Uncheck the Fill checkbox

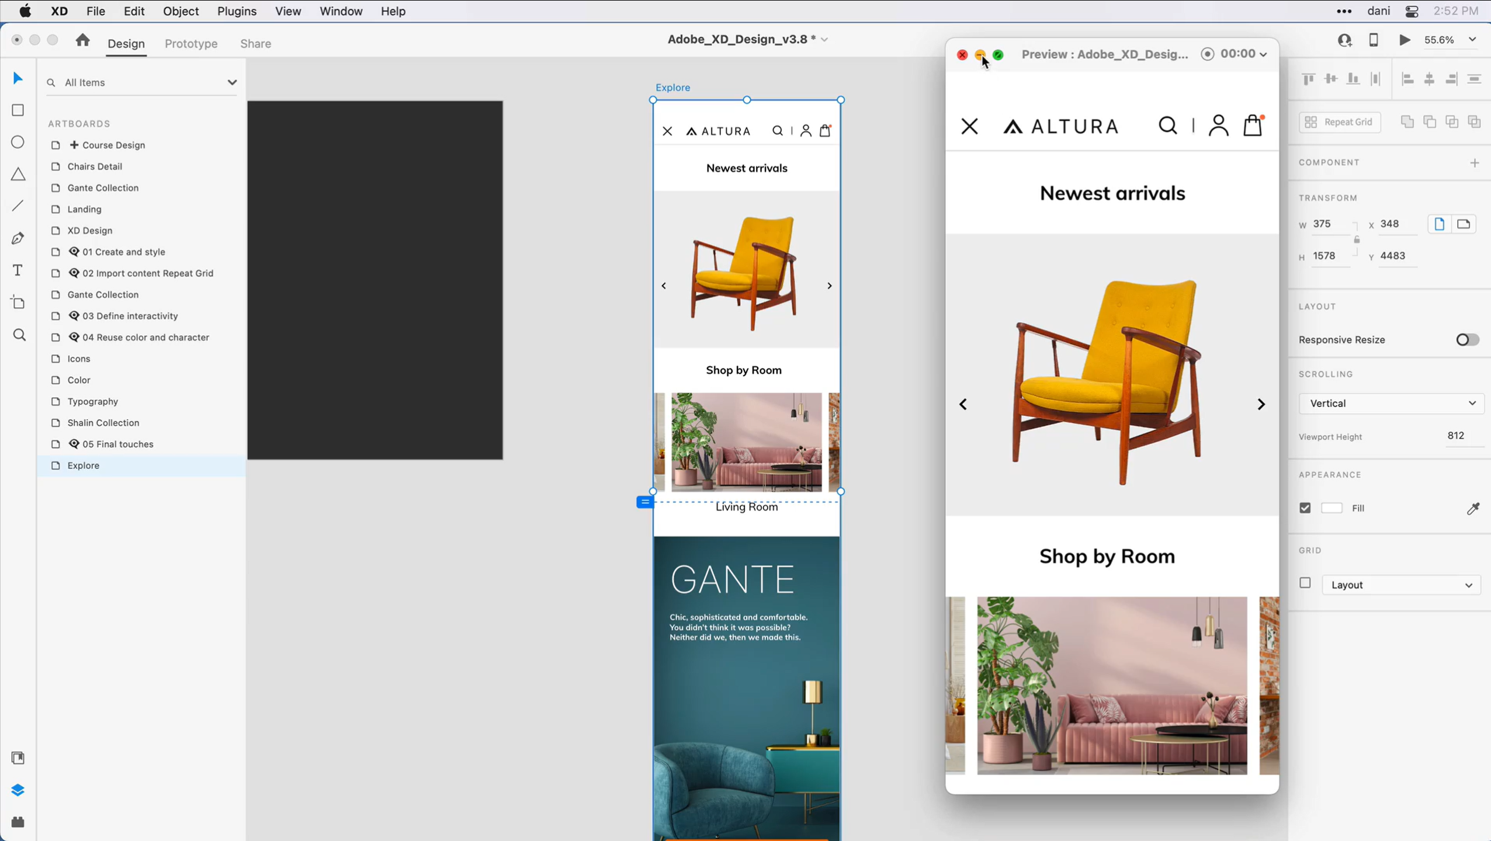click(x=1305, y=508)
